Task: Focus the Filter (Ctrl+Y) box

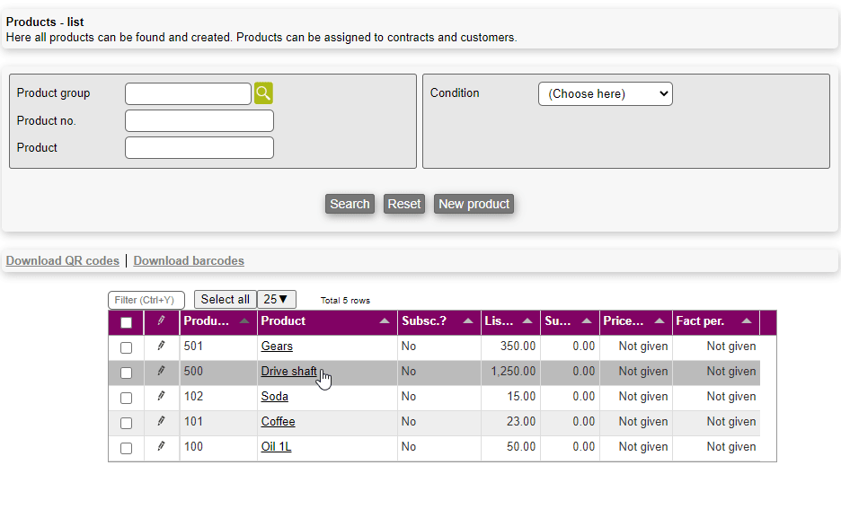Action: coord(146,300)
